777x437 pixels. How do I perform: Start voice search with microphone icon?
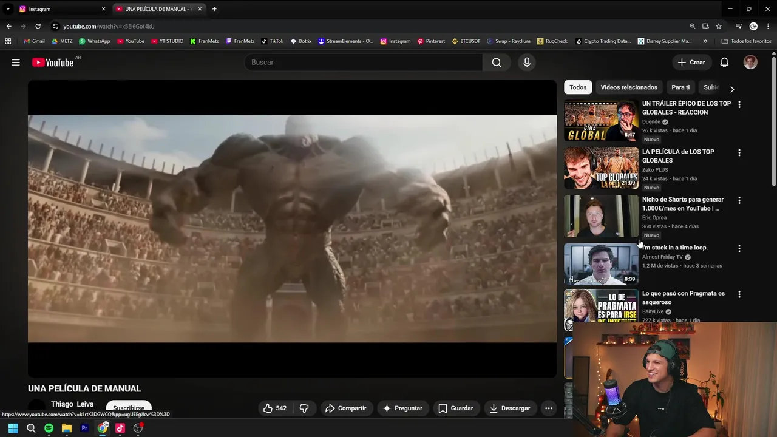(x=527, y=63)
